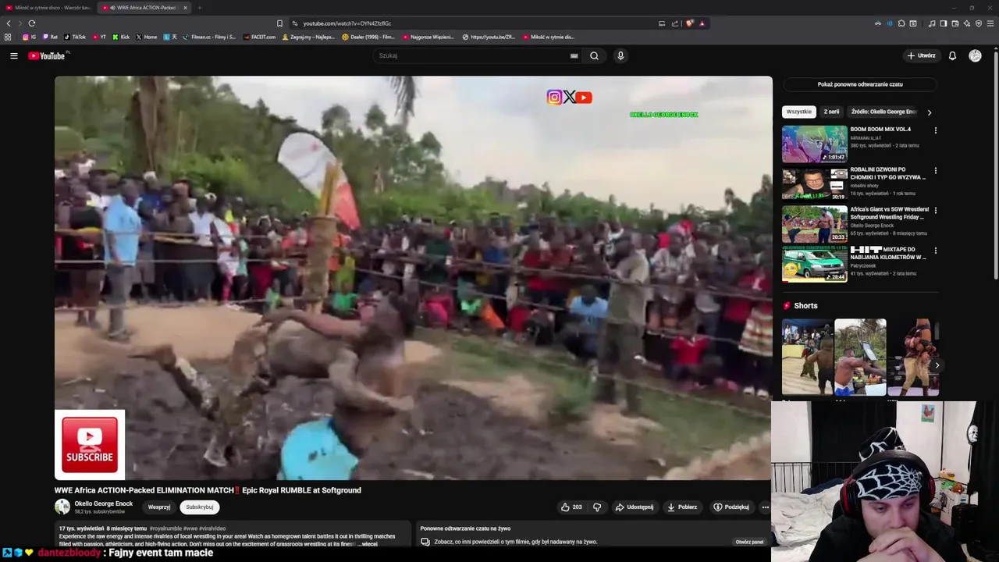999x562 pixels.
Task: Open the Brave VPN shield icon
Action: (979, 23)
